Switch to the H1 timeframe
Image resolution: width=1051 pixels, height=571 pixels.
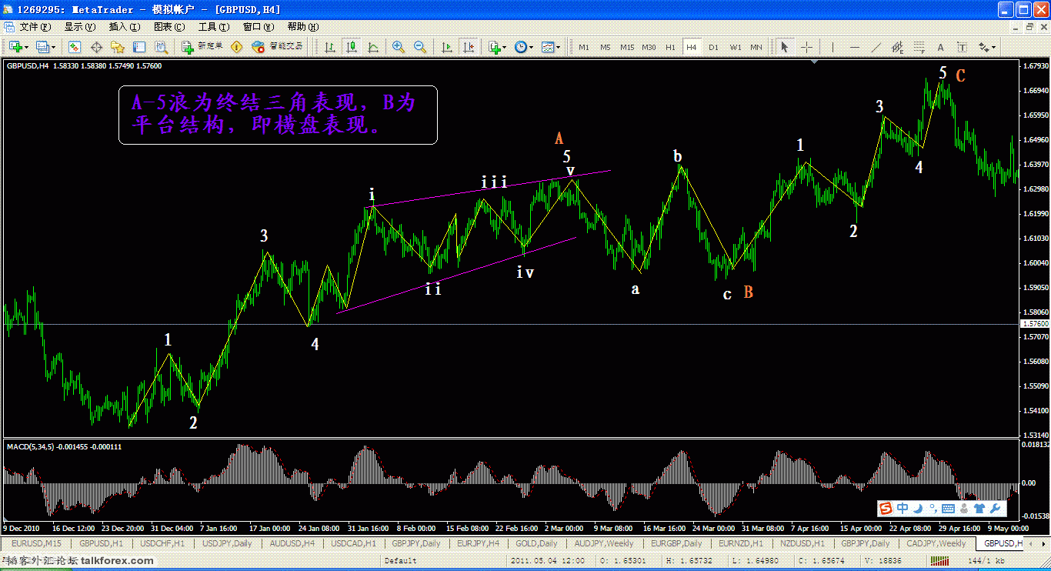[670, 47]
